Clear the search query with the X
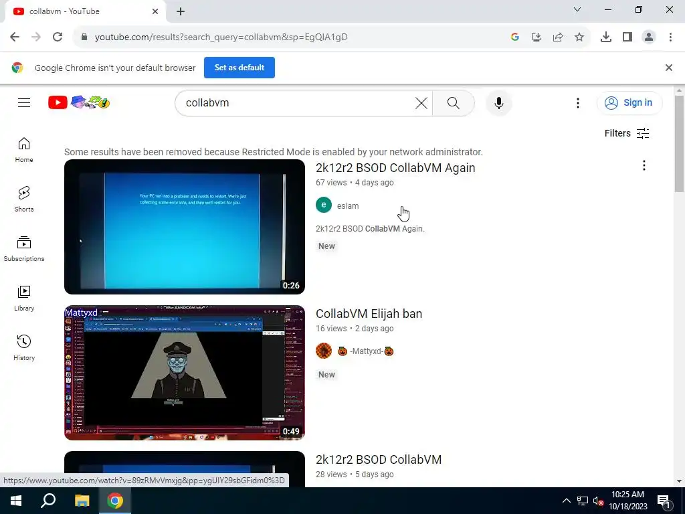 pyautogui.click(x=421, y=103)
